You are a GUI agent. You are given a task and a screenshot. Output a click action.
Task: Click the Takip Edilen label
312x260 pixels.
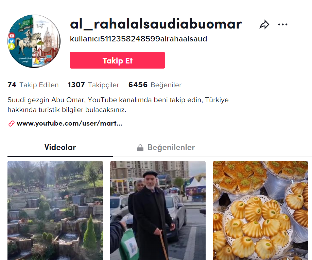(x=39, y=85)
